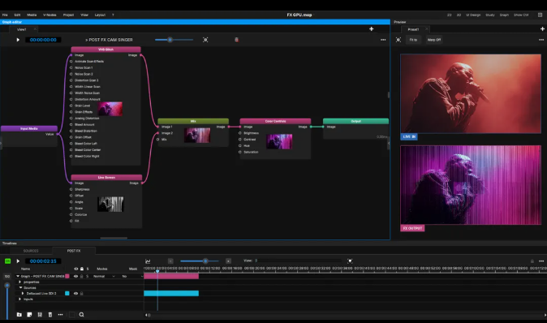Click the timeline marker-list icon
Viewport: 547px width, 323px height.
pos(40,315)
